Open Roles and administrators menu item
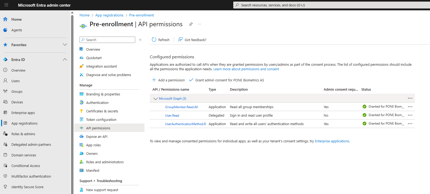The height and width of the screenshot is (194, 430). point(105,162)
